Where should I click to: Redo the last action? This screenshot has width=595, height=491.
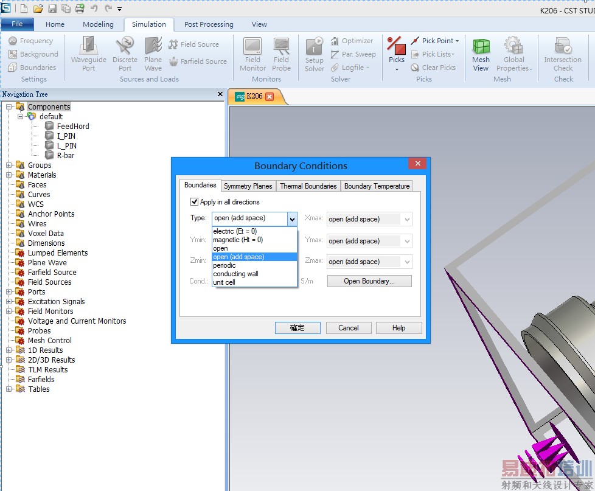(x=108, y=9)
